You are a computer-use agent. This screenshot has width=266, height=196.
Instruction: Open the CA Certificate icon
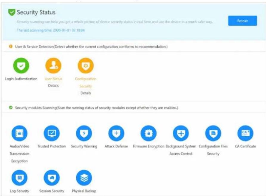pyautogui.click(x=245, y=133)
